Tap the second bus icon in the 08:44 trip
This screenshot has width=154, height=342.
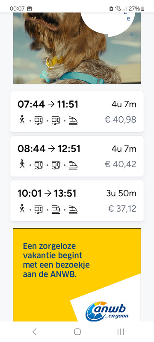(56, 165)
